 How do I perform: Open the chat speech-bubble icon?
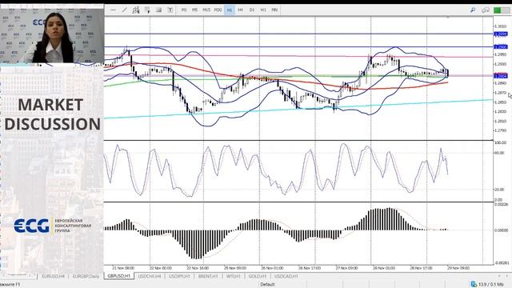(x=486, y=10)
